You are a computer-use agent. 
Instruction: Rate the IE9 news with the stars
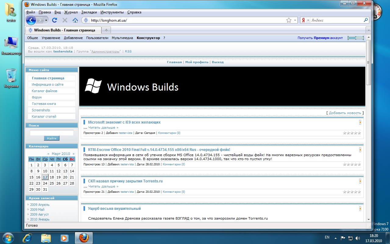point(352,133)
